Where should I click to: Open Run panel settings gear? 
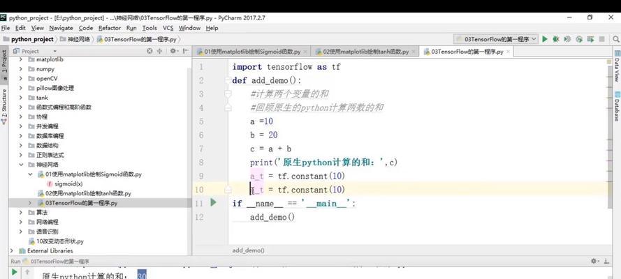(594, 262)
